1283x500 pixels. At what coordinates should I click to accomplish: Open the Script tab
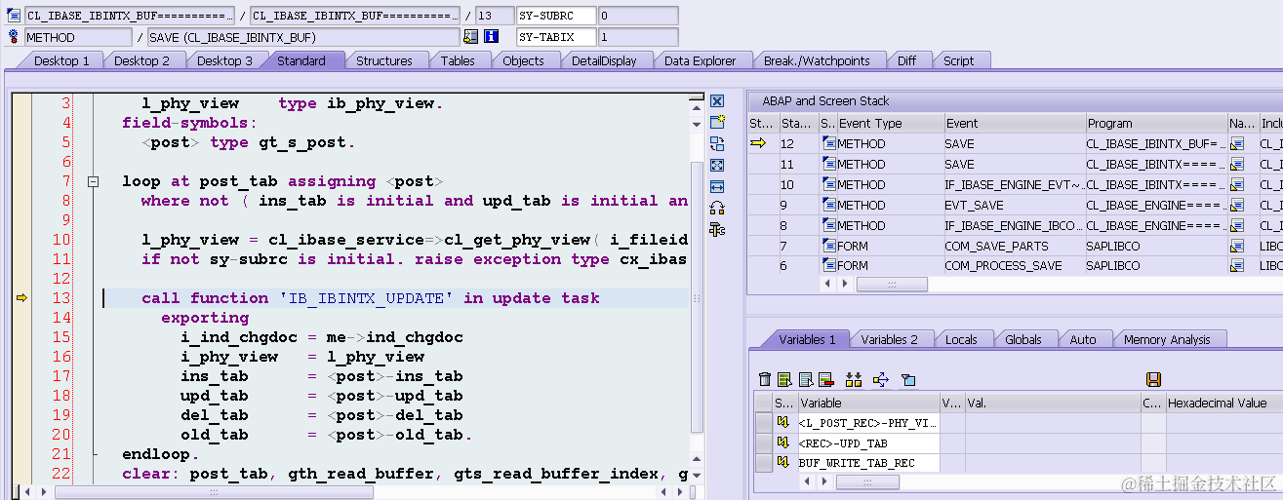(x=958, y=60)
